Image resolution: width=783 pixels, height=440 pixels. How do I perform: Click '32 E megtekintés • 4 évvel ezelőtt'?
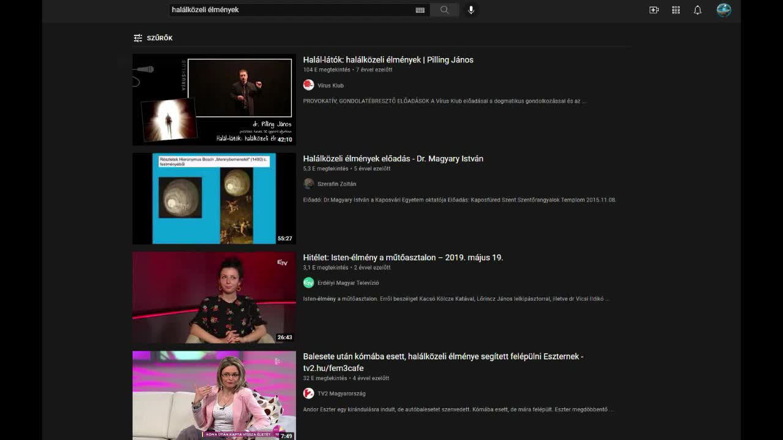click(x=346, y=378)
